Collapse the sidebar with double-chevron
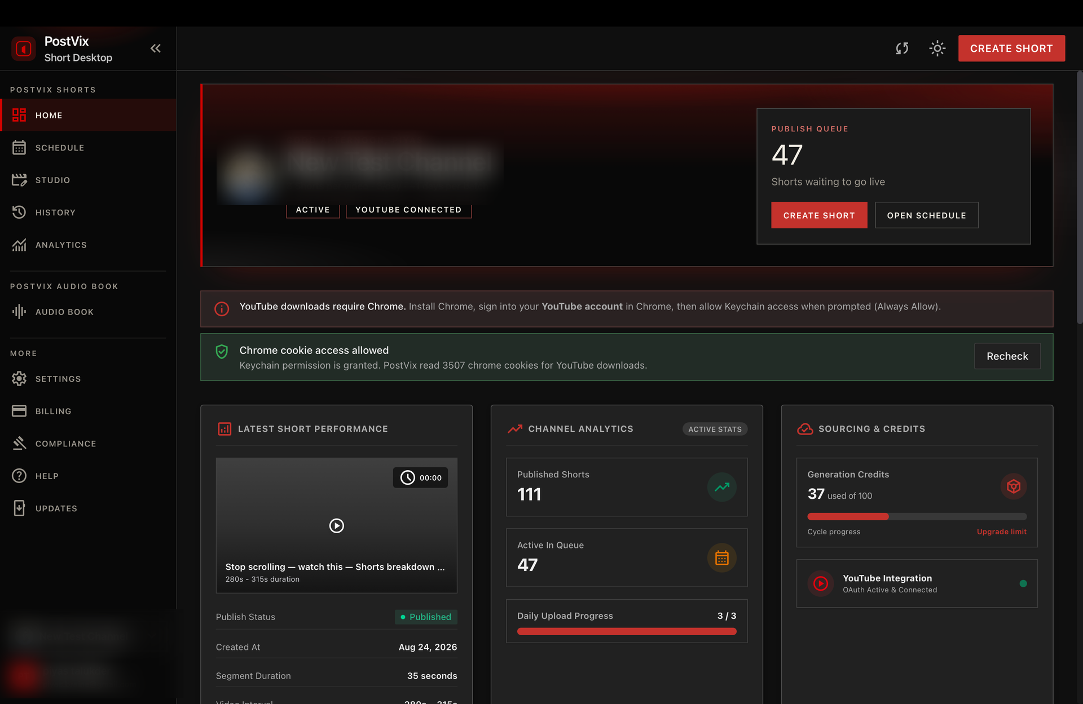1083x704 pixels. click(156, 48)
